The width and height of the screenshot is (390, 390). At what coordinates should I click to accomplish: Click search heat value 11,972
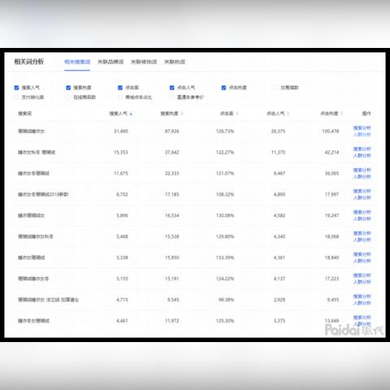pos(172,321)
